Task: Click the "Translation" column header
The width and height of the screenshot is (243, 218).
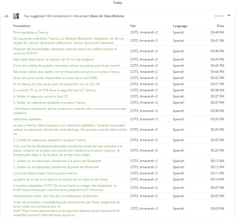Action: pyautogui.click(x=22, y=26)
